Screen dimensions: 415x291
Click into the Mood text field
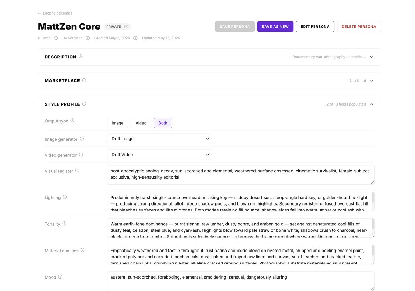(x=240, y=281)
